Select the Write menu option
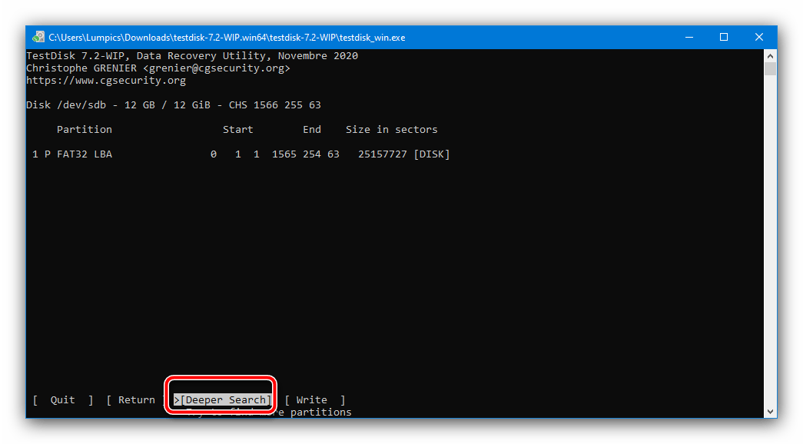This screenshot has height=444, width=803. (314, 400)
